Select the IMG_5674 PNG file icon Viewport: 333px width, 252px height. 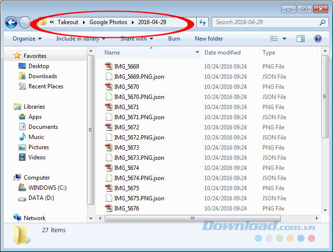109,168
